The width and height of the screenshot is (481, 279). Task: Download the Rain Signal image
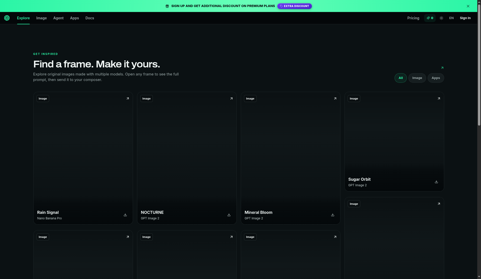pos(125,215)
